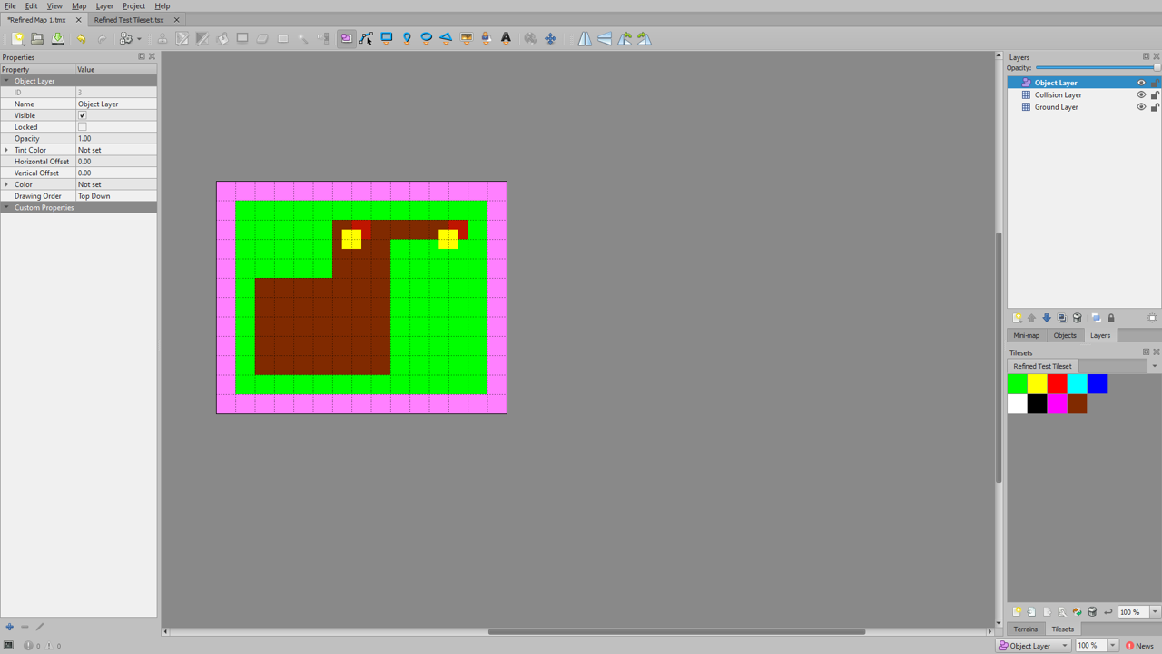Viewport: 1162px width, 654px height.
Task: Open the zoom percentage dropdown in Tilesets panel
Action: (1153, 611)
